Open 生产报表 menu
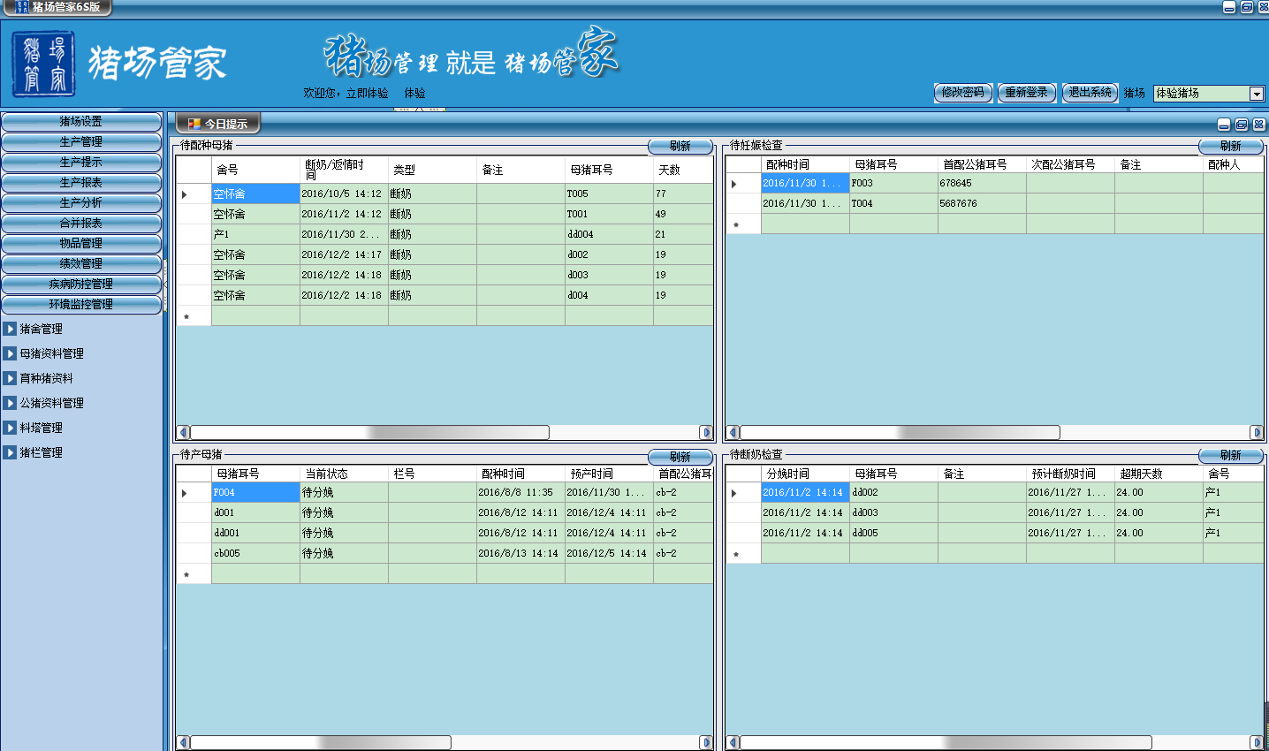 click(81, 183)
